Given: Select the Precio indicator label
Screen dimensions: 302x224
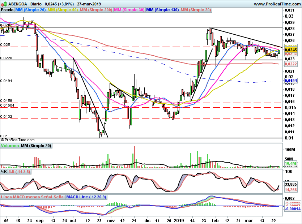Looking at the screenshot, I should click(x=7, y=10).
